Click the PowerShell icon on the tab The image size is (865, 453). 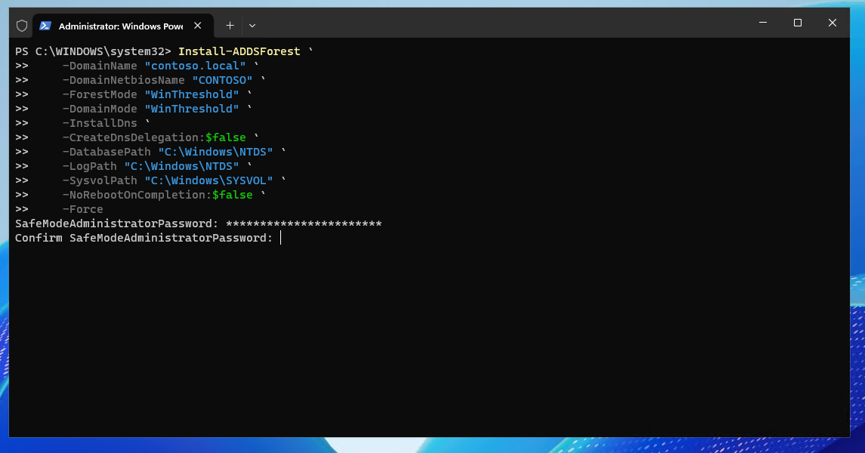coord(45,26)
